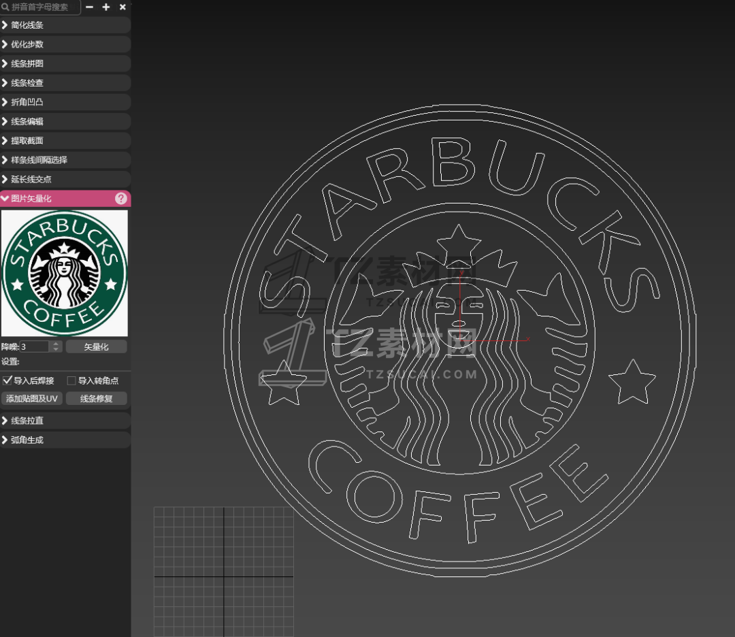
Task: Expand the 样条线间隔选择 section
Action: 65,160
